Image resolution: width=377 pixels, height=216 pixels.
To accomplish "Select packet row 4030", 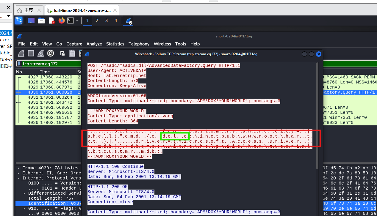I will (x=49, y=92).
